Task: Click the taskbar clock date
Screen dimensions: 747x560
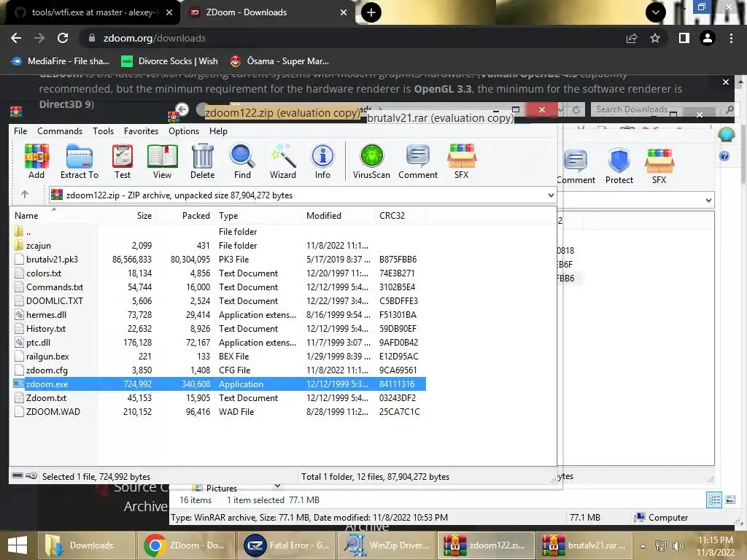Action: pyautogui.click(x=716, y=553)
